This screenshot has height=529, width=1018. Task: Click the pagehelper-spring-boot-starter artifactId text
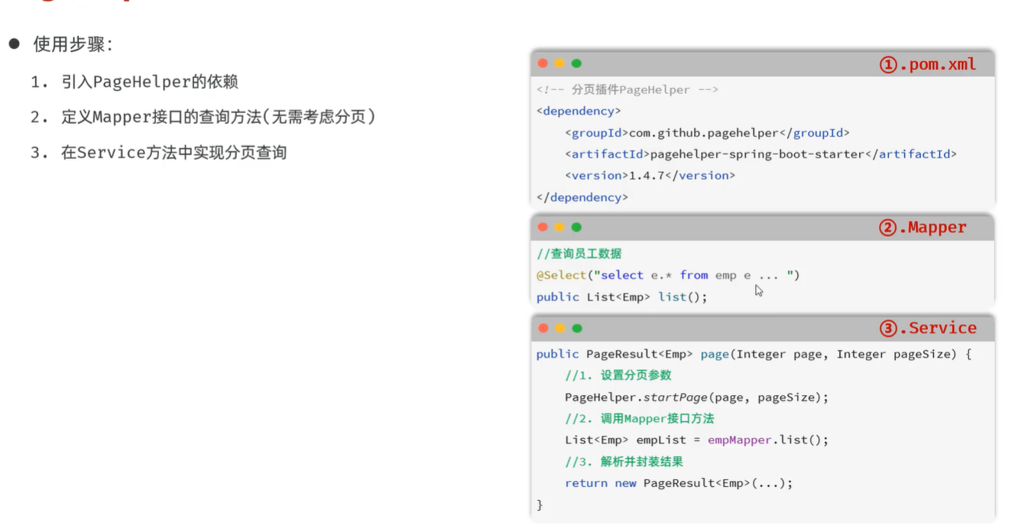[760, 154]
